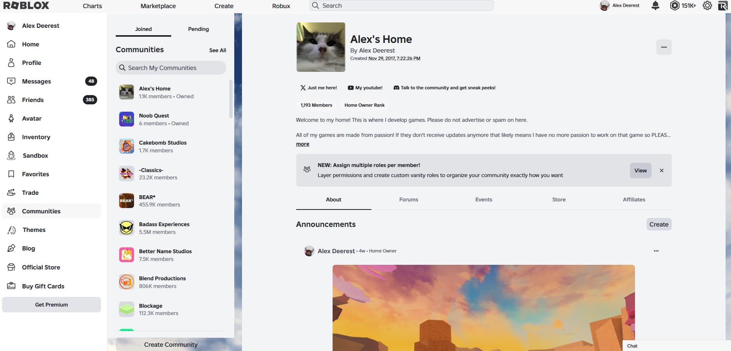Image resolution: width=731 pixels, height=351 pixels.
Task: Click the Official Store icon
Action: coord(11,267)
